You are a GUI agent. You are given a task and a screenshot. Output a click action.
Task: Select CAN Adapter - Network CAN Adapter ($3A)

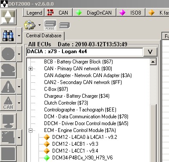(88, 75)
